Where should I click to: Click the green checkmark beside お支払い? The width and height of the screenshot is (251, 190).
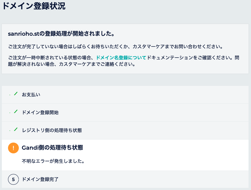click(x=14, y=94)
